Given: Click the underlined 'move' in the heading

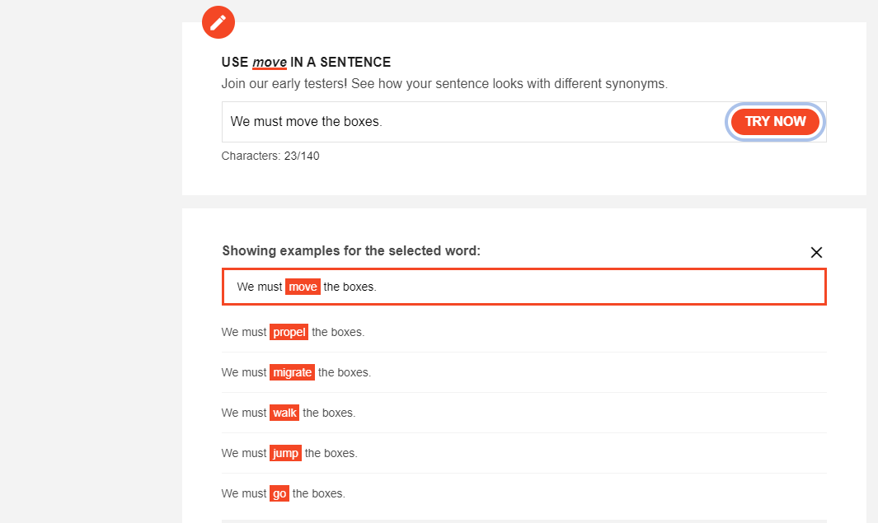Looking at the screenshot, I should (270, 63).
